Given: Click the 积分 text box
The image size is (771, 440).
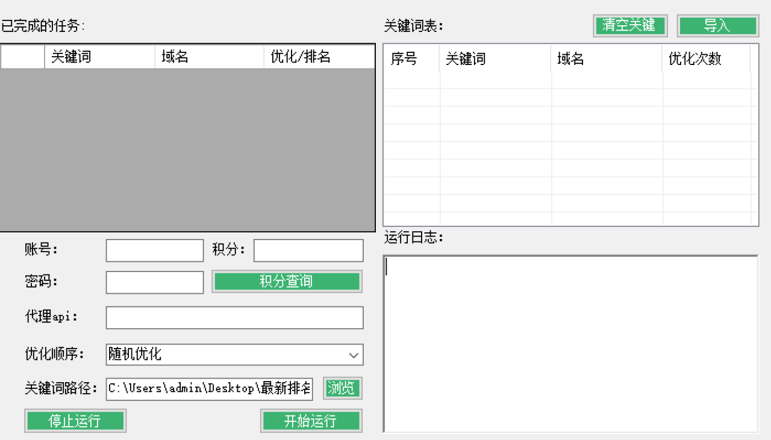Looking at the screenshot, I should pyautogui.click(x=308, y=251).
